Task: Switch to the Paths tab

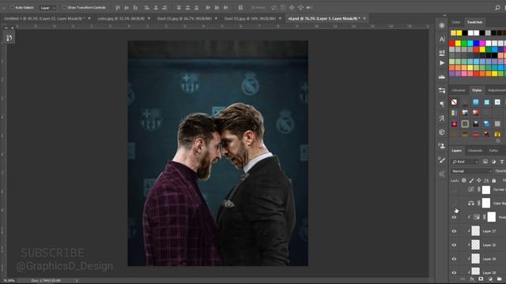Action: (x=493, y=151)
